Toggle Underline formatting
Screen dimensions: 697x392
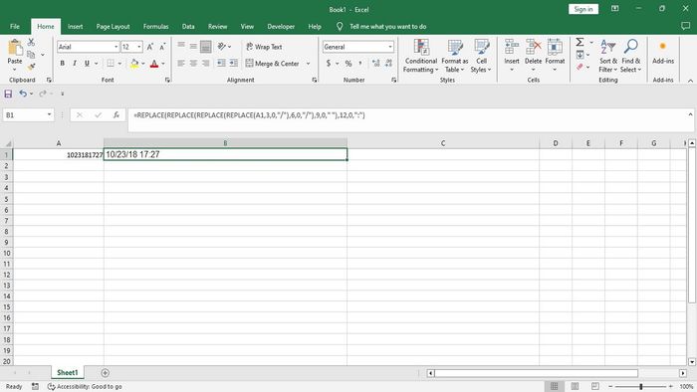pos(88,64)
